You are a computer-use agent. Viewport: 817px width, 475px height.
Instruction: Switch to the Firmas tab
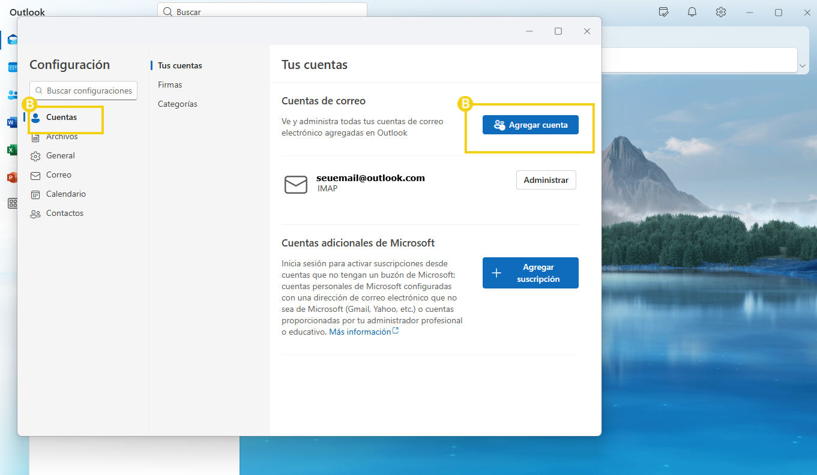point(170,84)
